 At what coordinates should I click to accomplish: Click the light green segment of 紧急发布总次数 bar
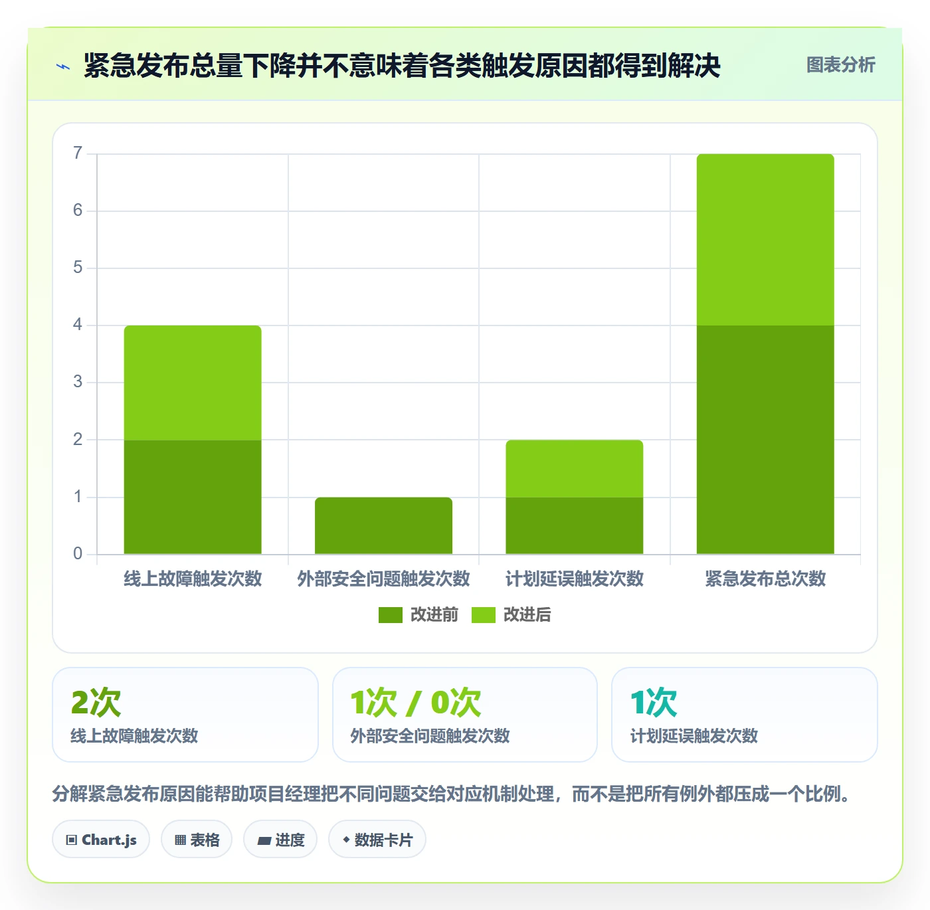point(765,240)
